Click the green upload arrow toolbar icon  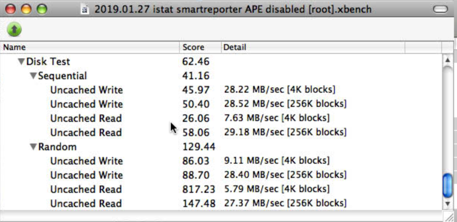14,29
